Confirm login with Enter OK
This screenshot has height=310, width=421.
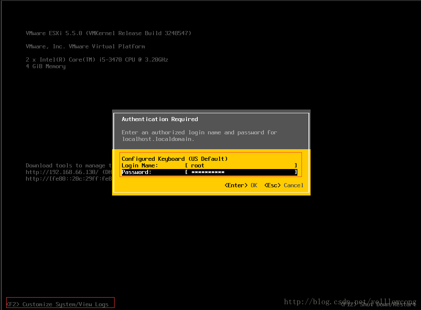241,185
